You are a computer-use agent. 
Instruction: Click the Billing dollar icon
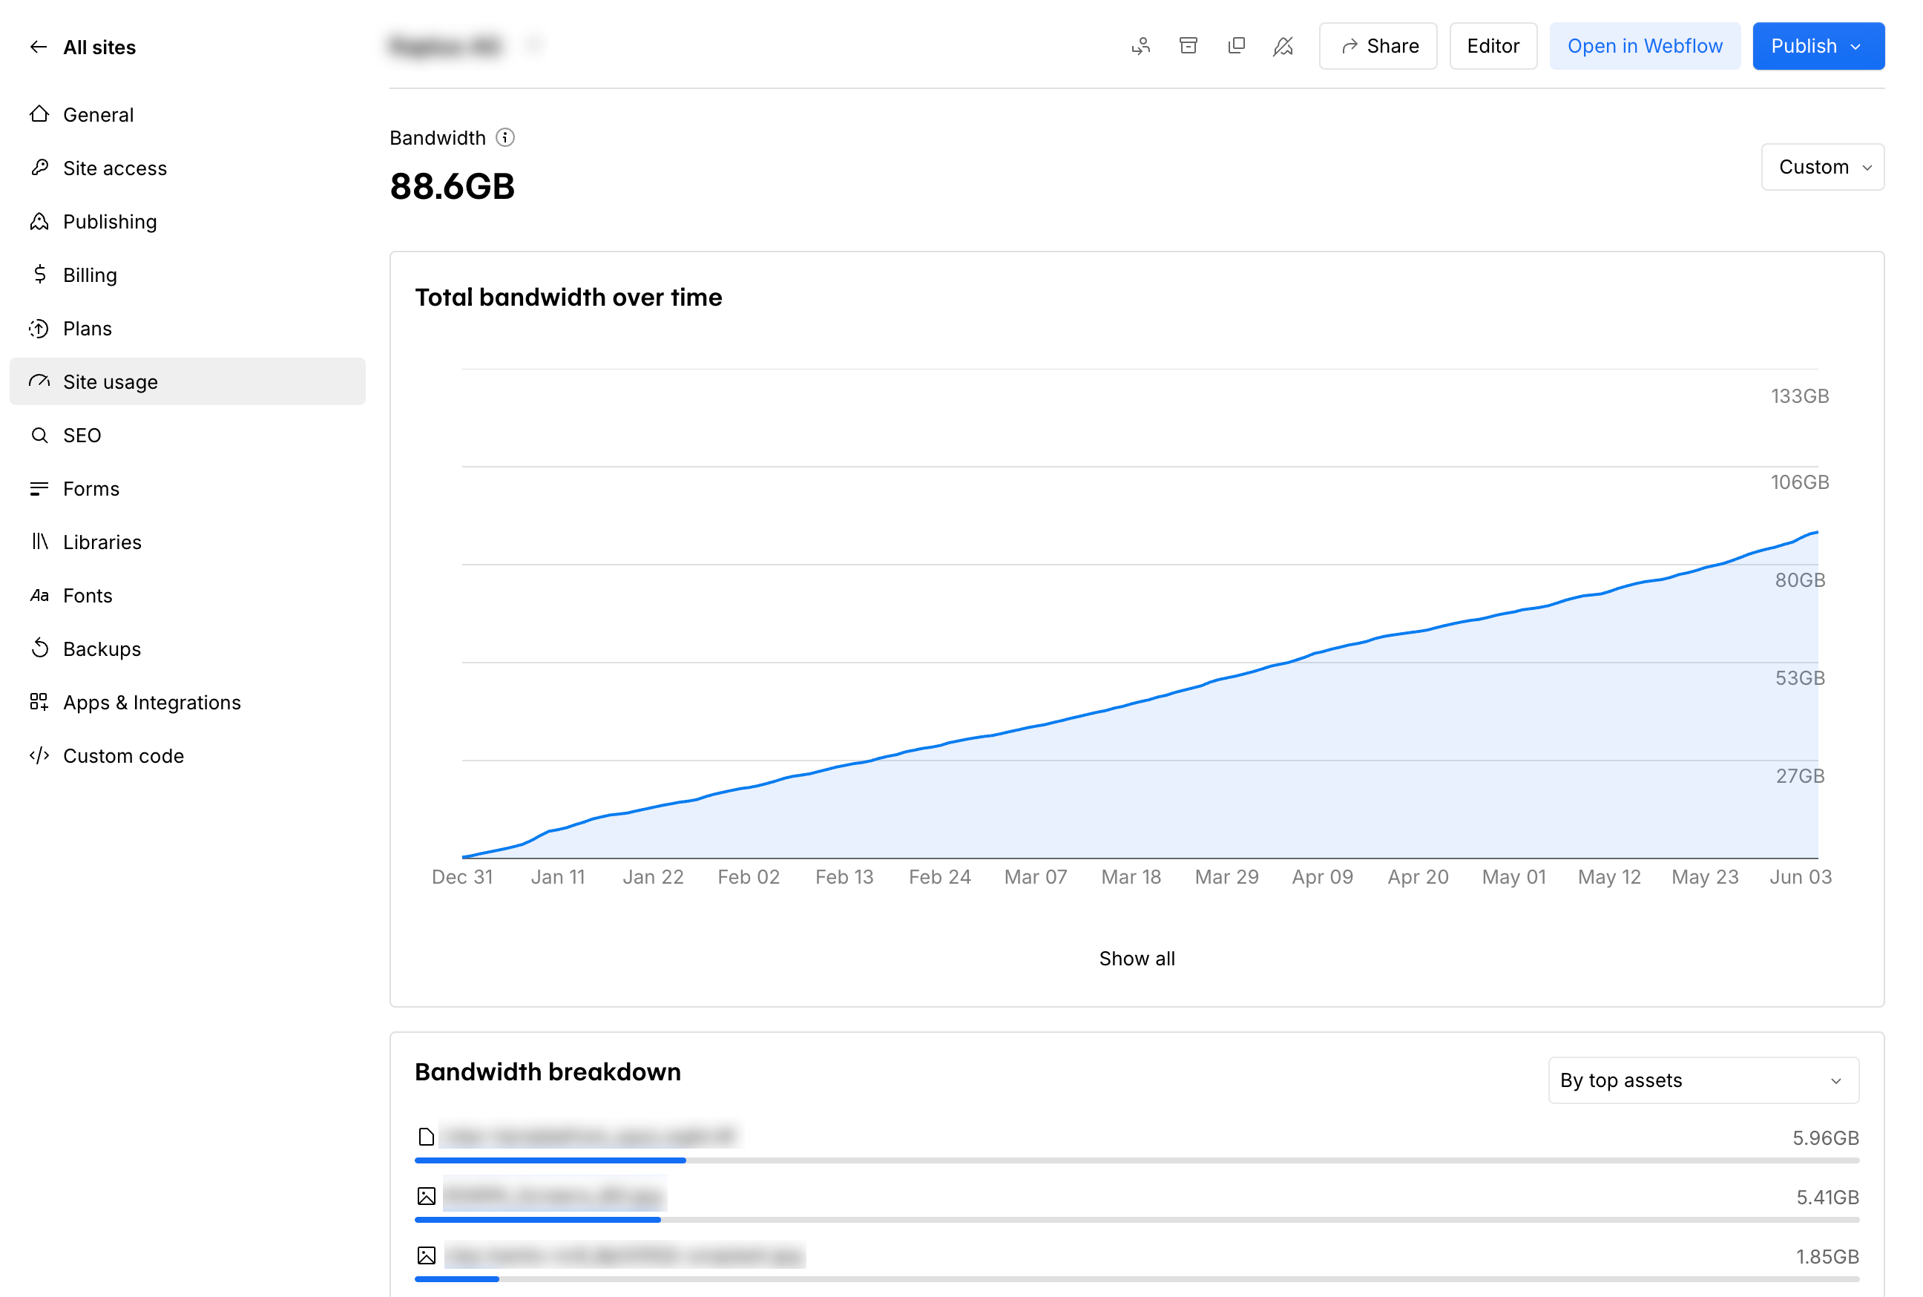coord(39,275)
